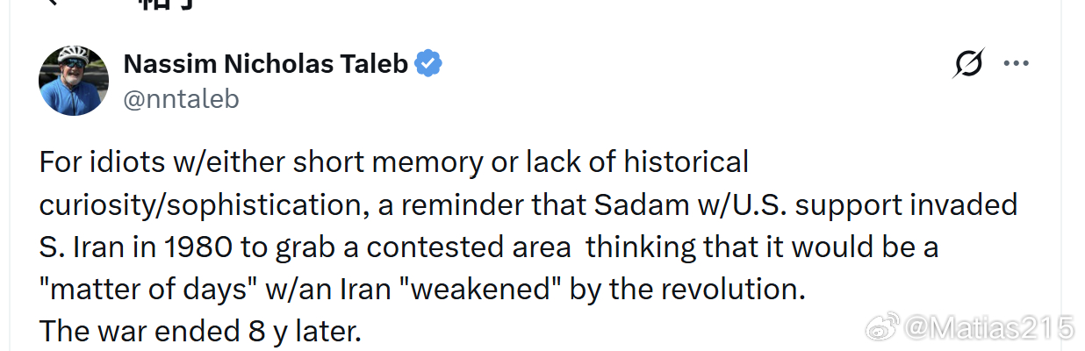
Task: Click the Nassim Nicholas Taleb display name
Action: click(x=265, y=64)
